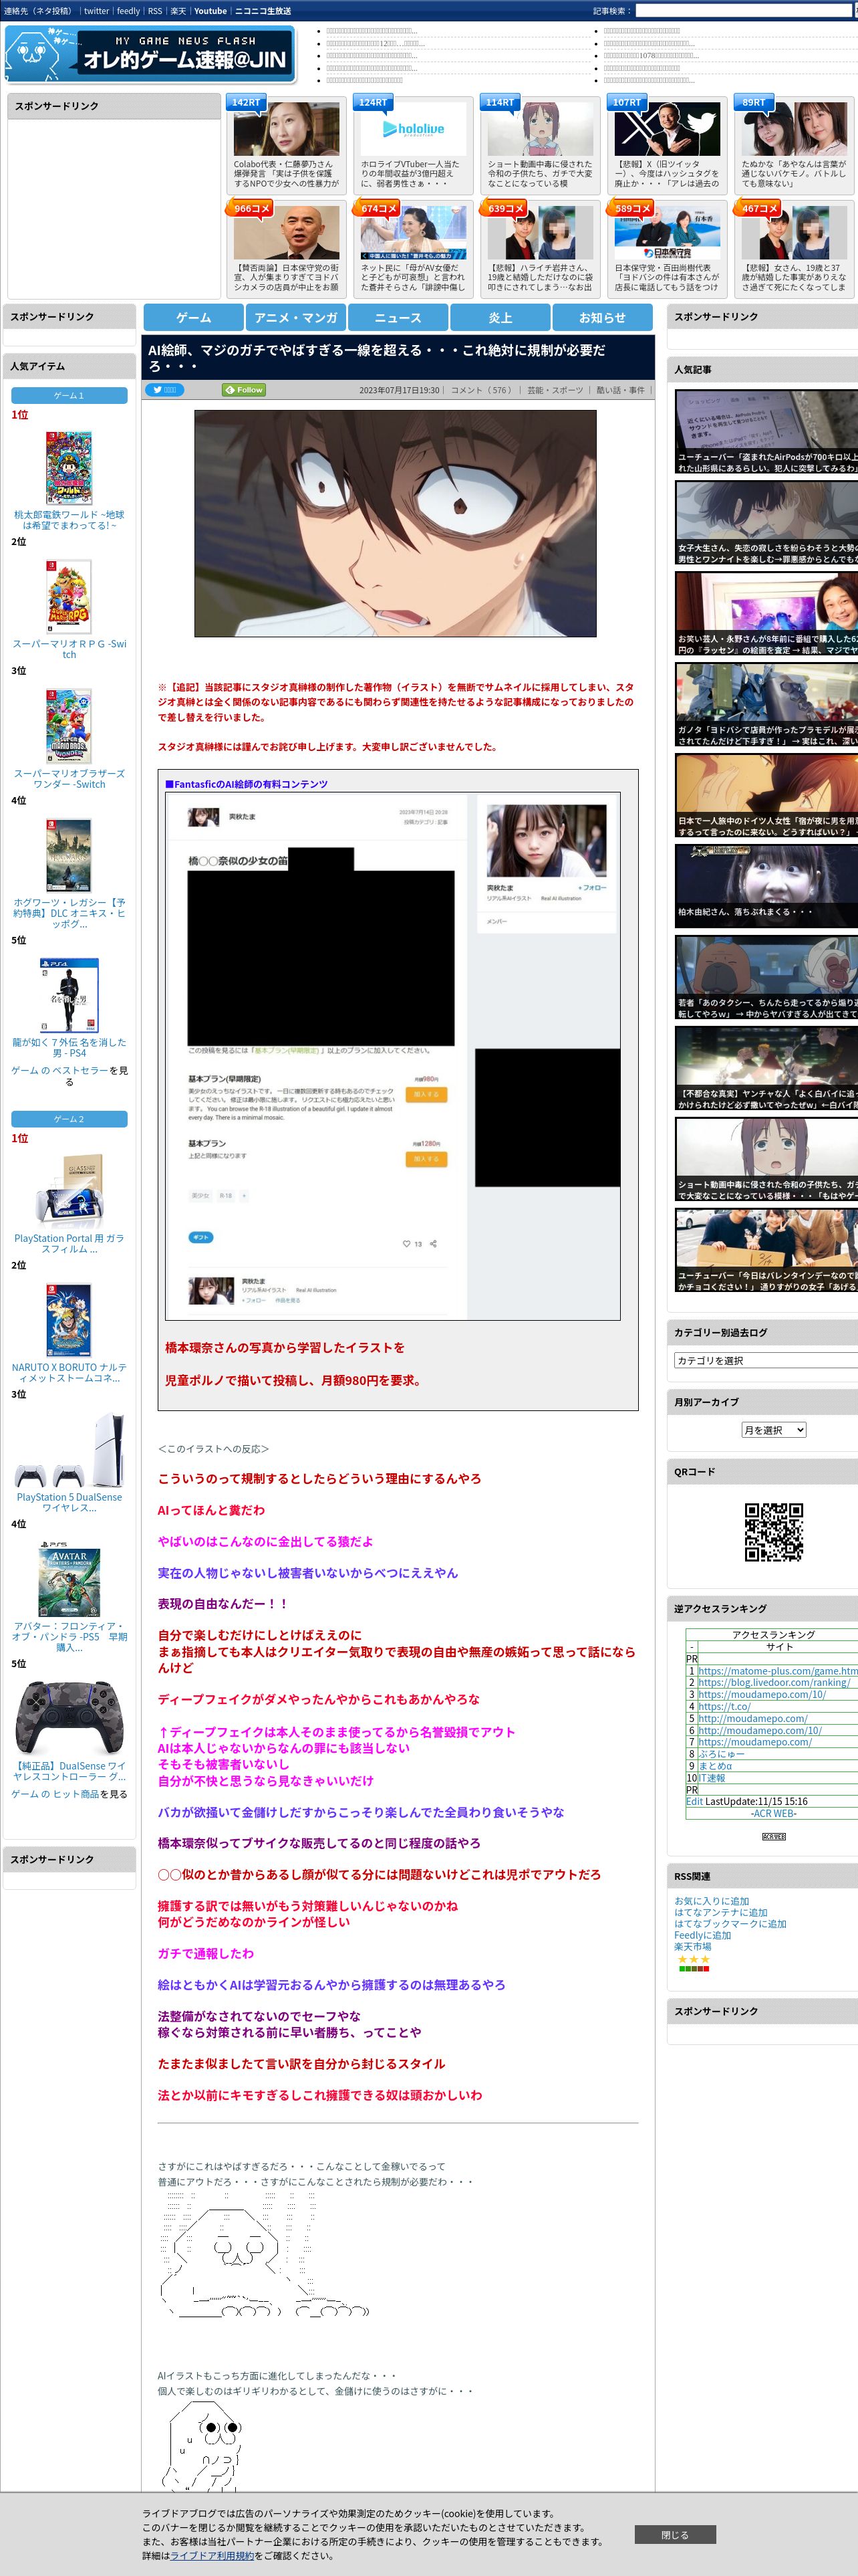Open ホグワーツ・レガシー product image
The image size is (858, 2576).
click(x=69, y=855)
